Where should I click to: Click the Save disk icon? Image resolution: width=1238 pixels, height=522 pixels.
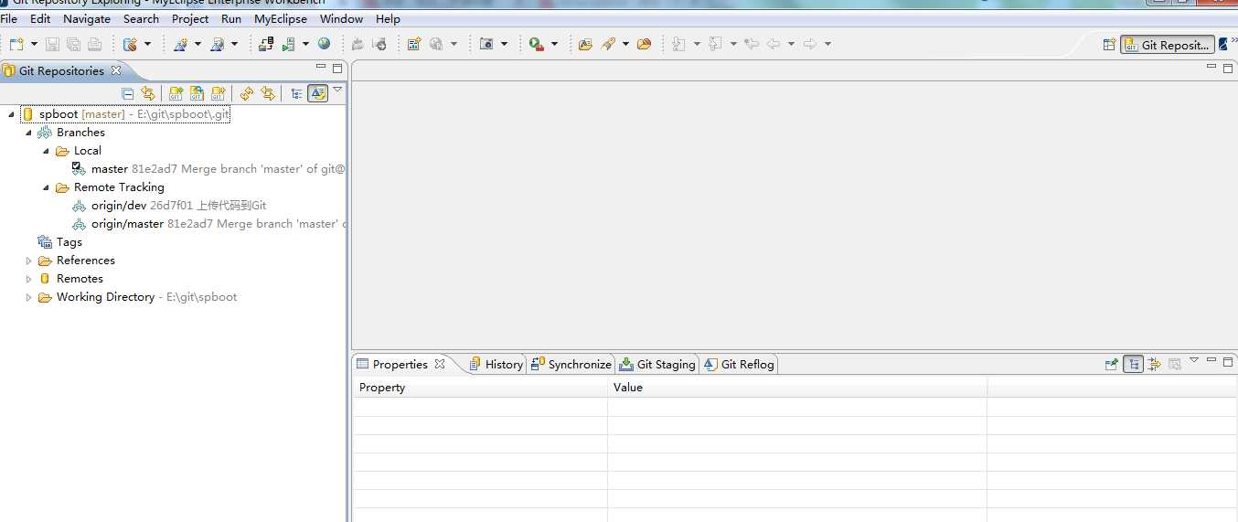click(52, 44)
